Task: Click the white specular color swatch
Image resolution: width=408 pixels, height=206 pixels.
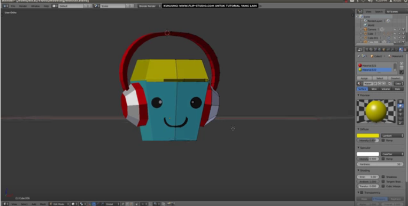Action: [368, 154]
